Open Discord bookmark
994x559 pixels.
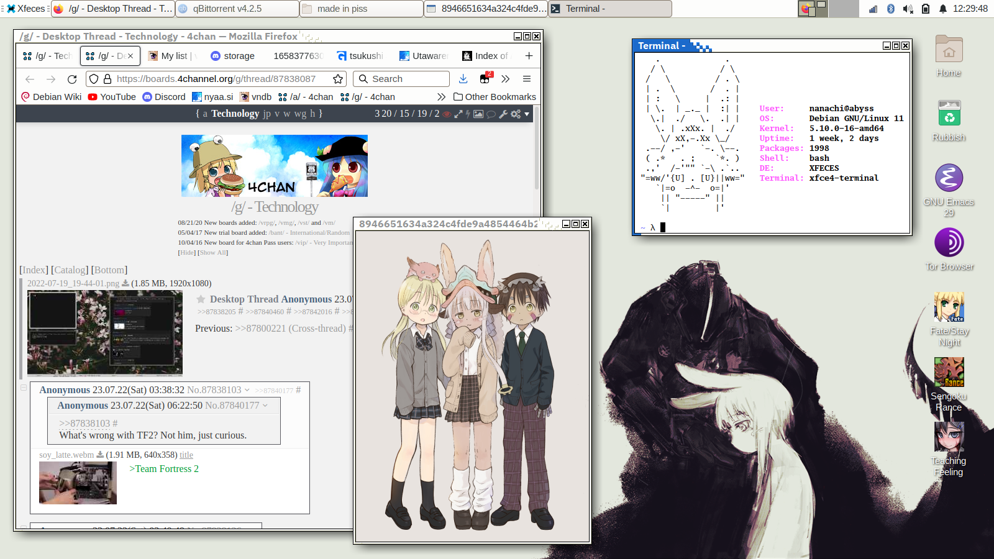[164, 97]
